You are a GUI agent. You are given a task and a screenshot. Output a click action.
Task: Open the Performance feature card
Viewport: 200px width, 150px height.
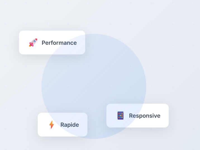(x=52, y=43)
